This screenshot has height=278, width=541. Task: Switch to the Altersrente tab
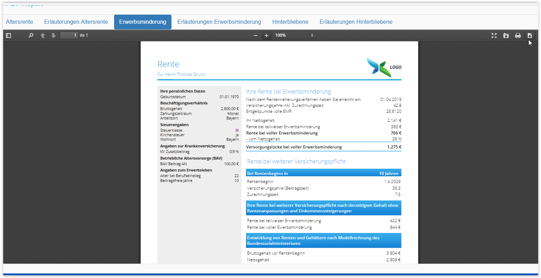(x=20, y=22)
